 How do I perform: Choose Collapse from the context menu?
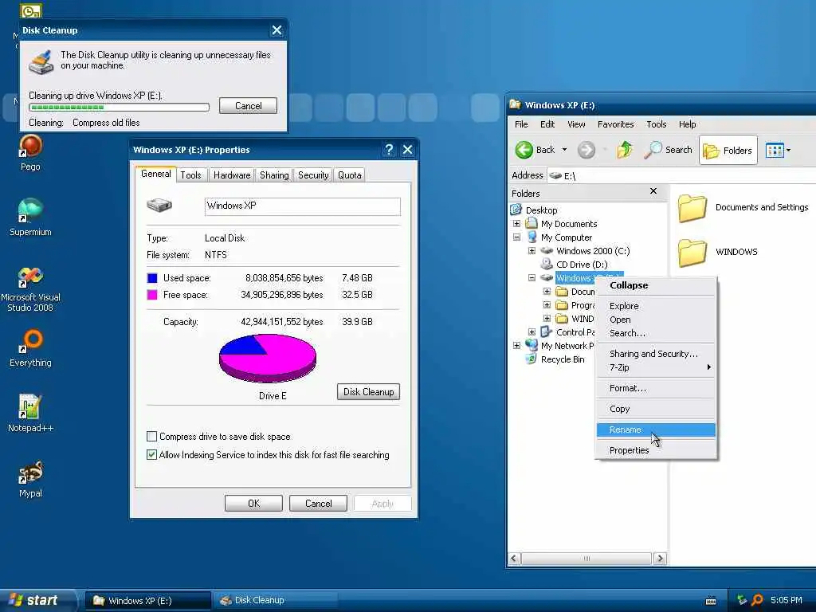[x=656, y=285]
